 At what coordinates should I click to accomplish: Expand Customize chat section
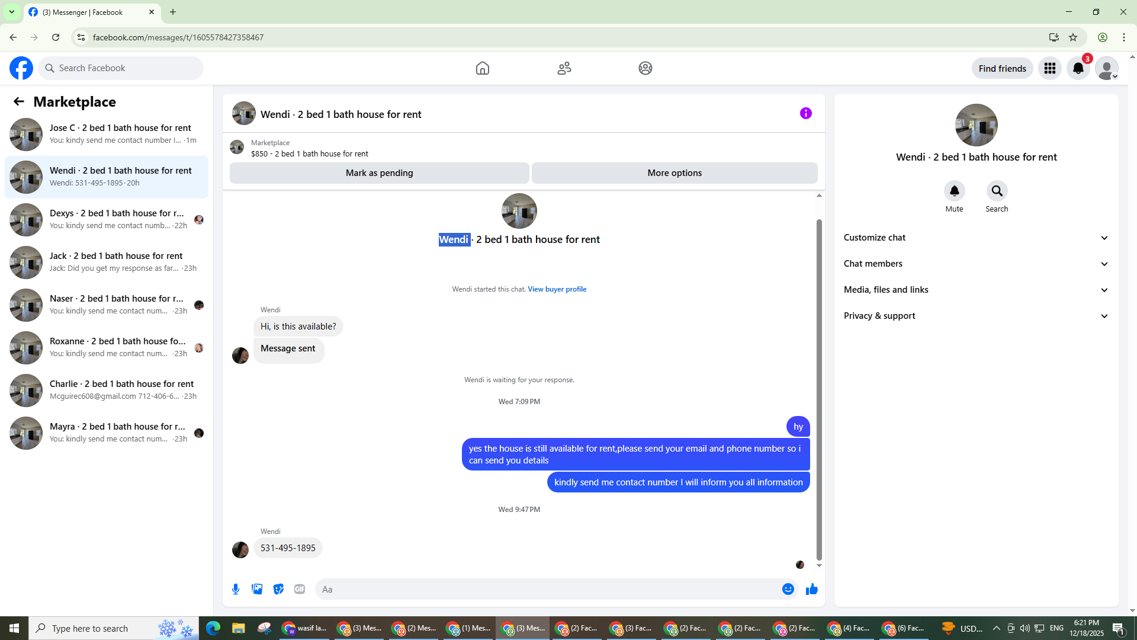point(976,238)
